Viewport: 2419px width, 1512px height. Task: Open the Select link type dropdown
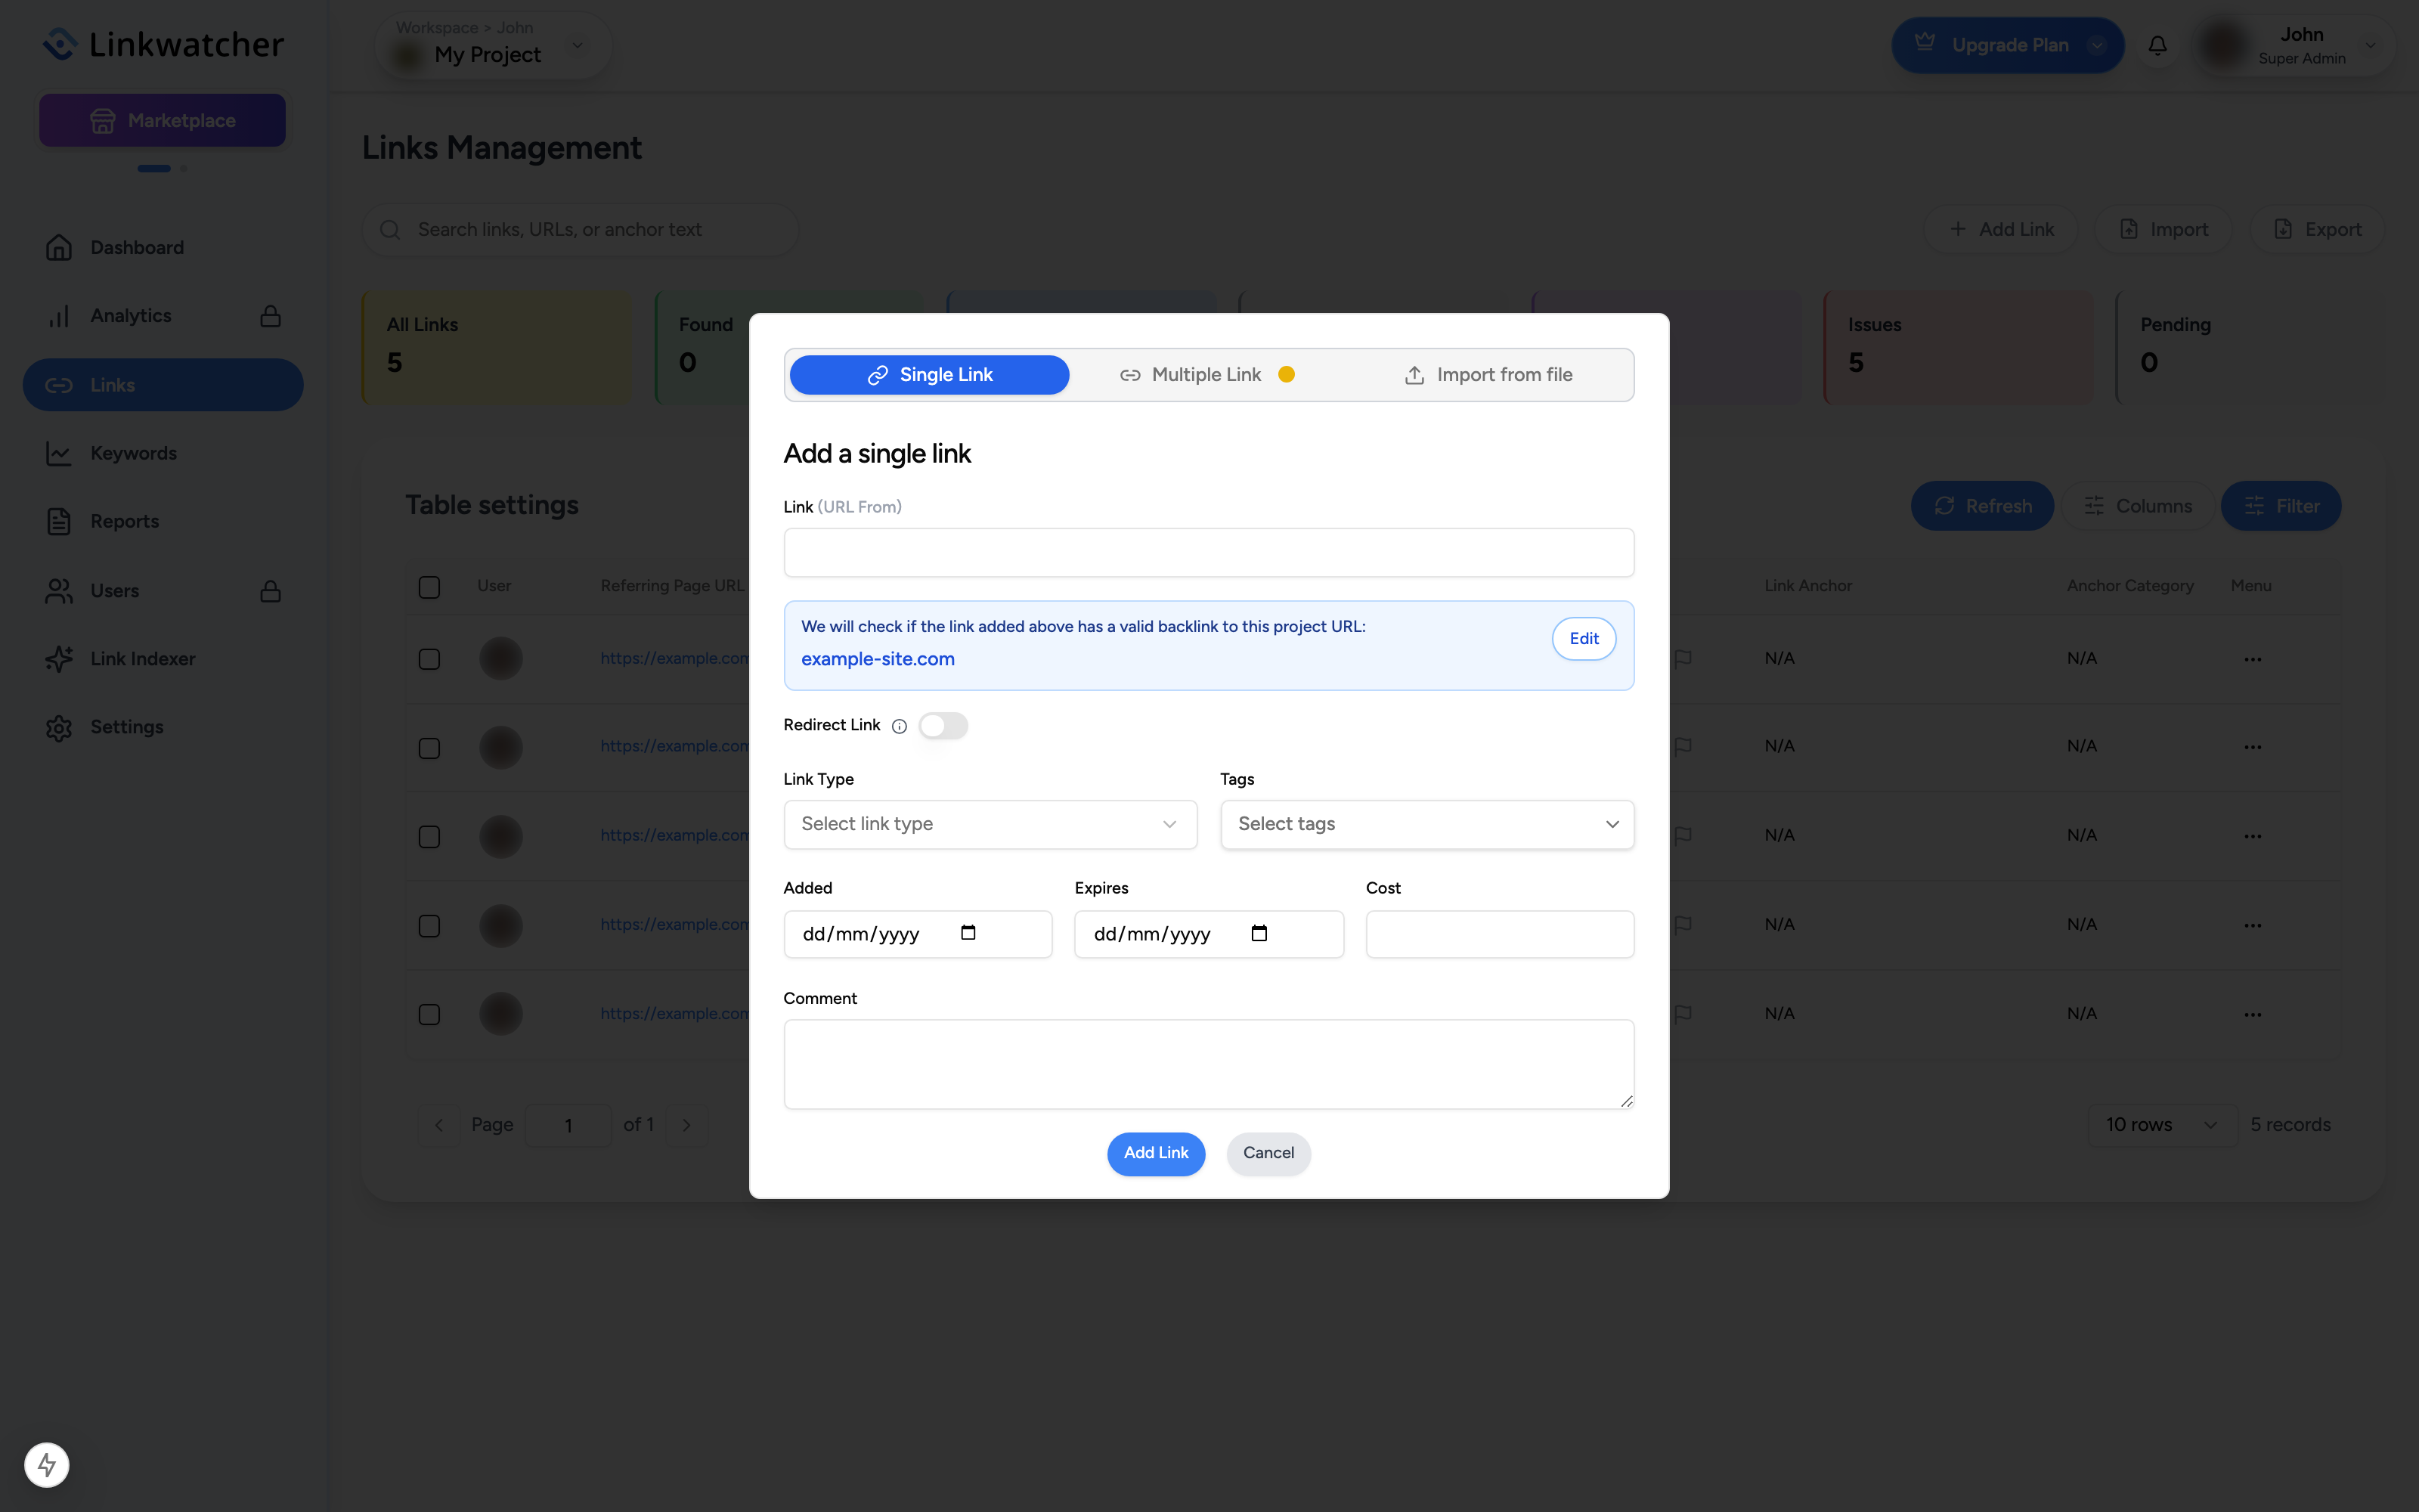click(990, 824)
